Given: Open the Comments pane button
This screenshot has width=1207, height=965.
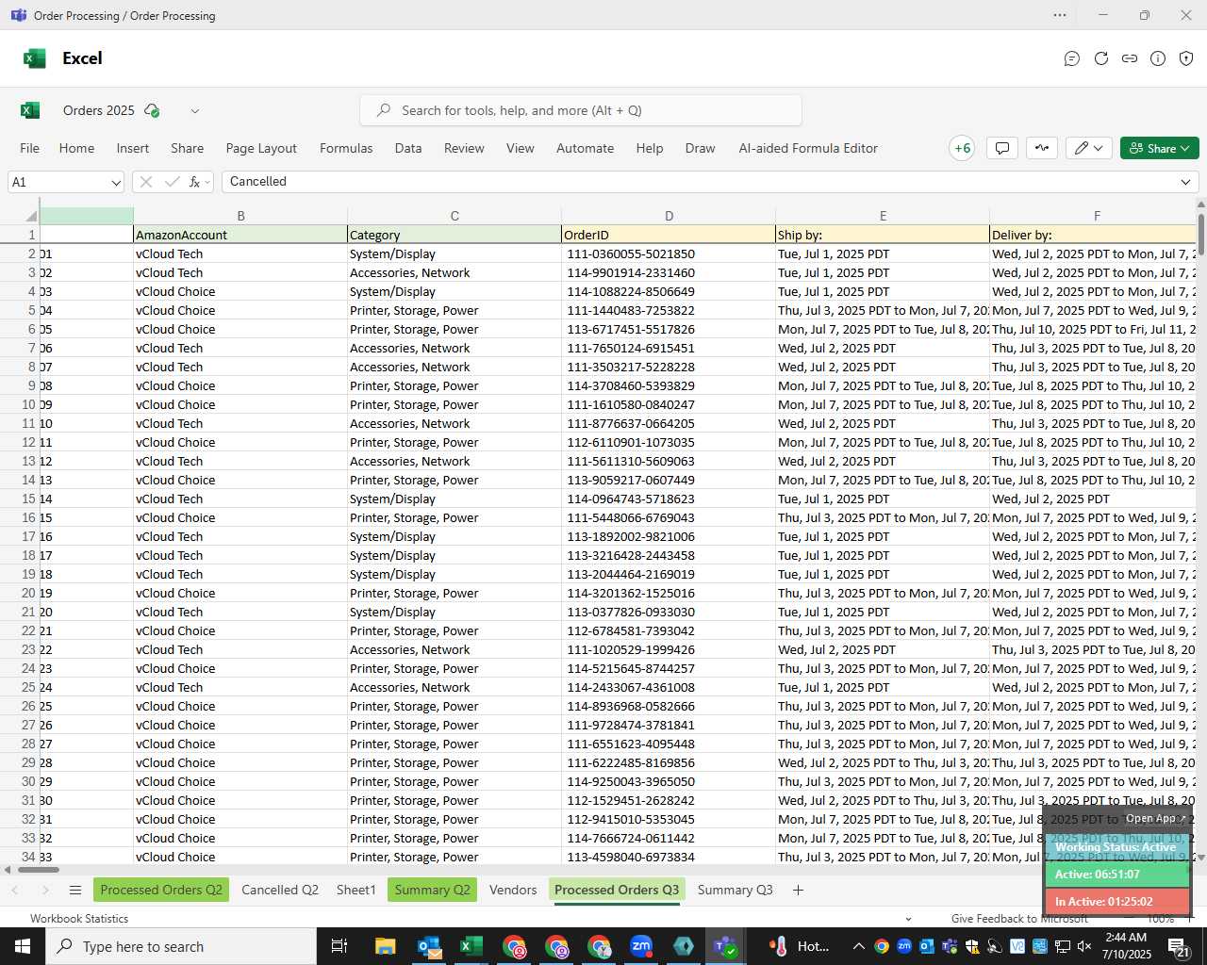Looking at the screenshot, I should pos(1002,148).
